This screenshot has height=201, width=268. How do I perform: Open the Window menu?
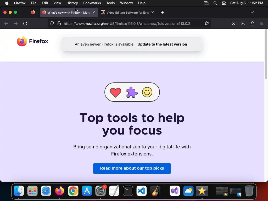(126, 3)
